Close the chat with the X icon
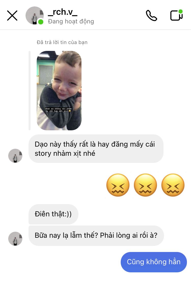 tap(12, 16)
